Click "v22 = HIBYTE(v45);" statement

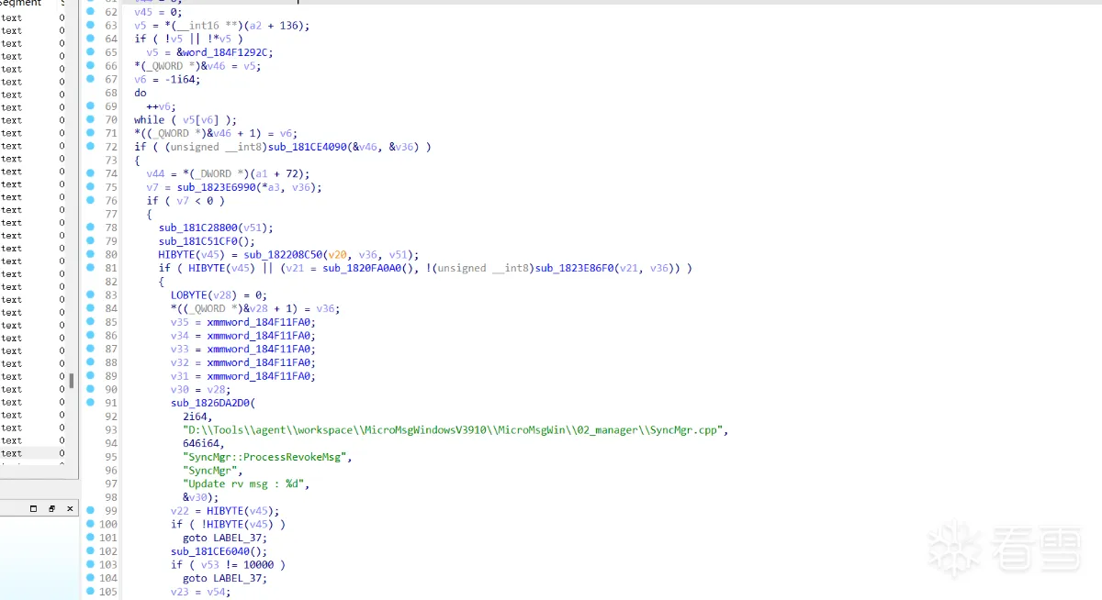(225, 510)
